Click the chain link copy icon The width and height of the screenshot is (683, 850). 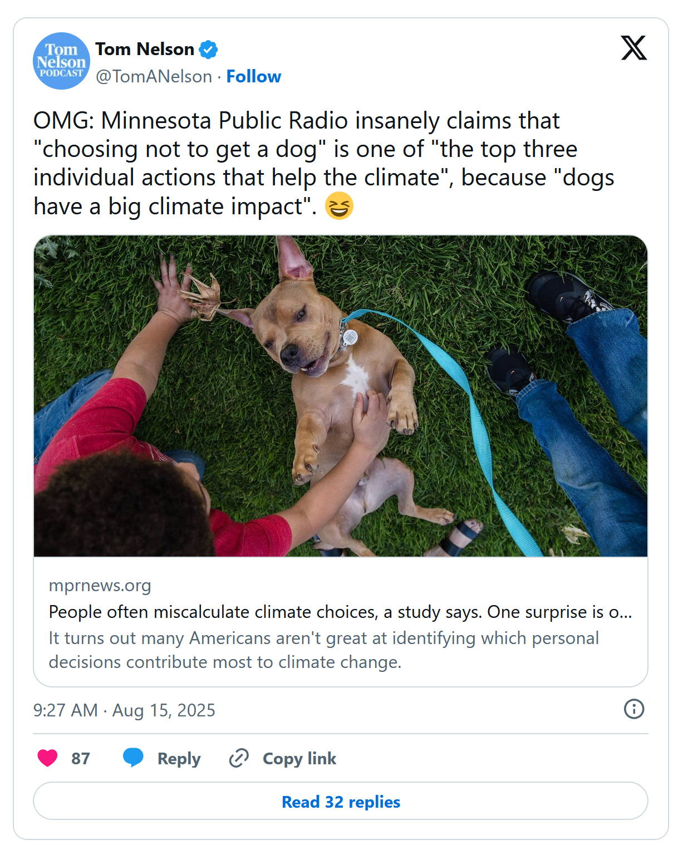click(x=239, y=758)
